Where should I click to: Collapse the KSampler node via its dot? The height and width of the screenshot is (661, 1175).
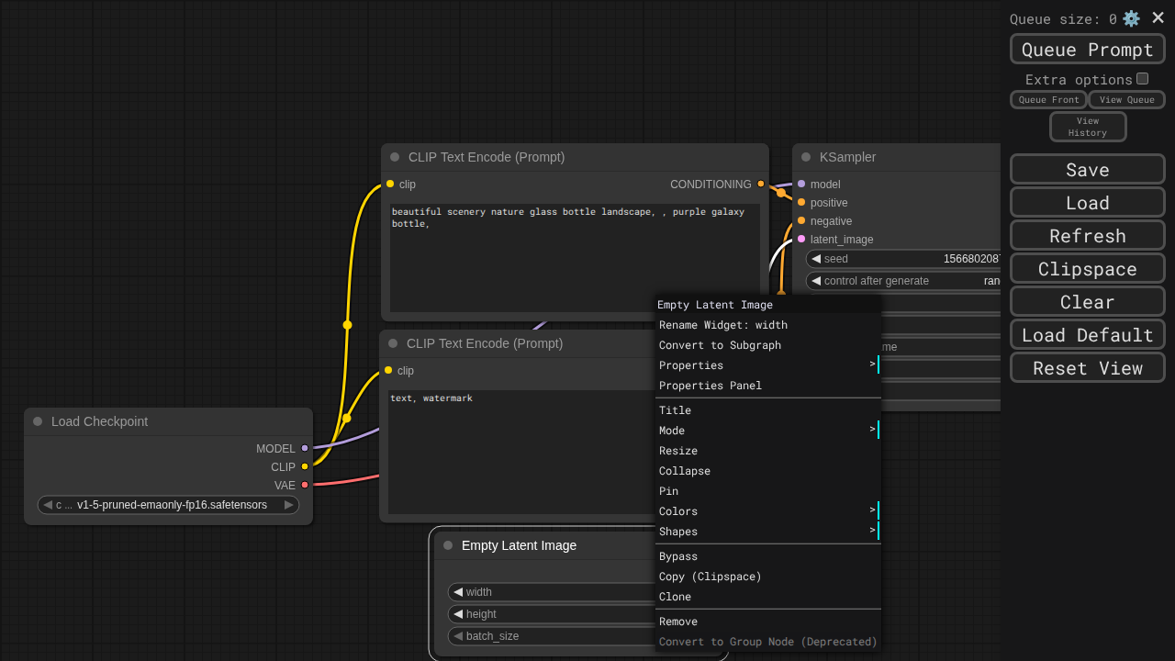[806, 157]
